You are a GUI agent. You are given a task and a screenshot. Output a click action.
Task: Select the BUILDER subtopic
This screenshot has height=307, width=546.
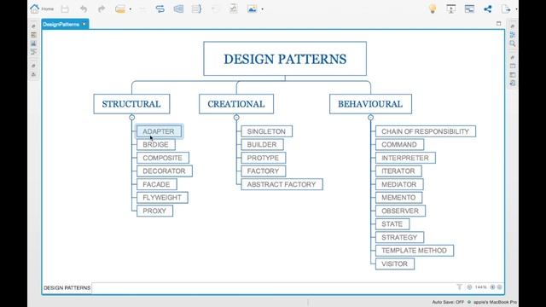(262, 145)
